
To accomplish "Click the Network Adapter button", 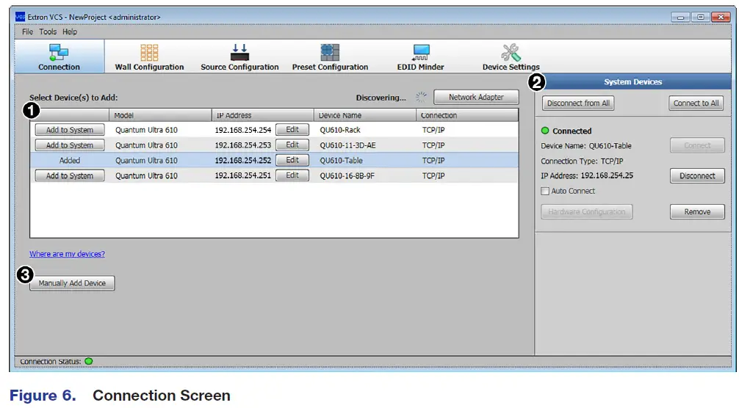I will coord(476,97).
